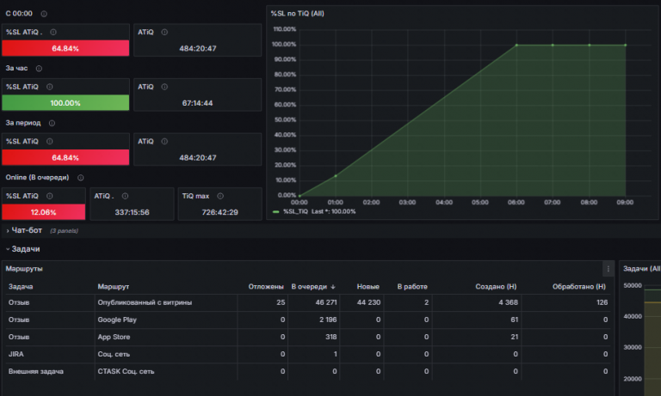Click the %SL по TiQ (All) panel title
Image resolution: width=661 pixels, height=396 pixels.
tap(297, 14)
